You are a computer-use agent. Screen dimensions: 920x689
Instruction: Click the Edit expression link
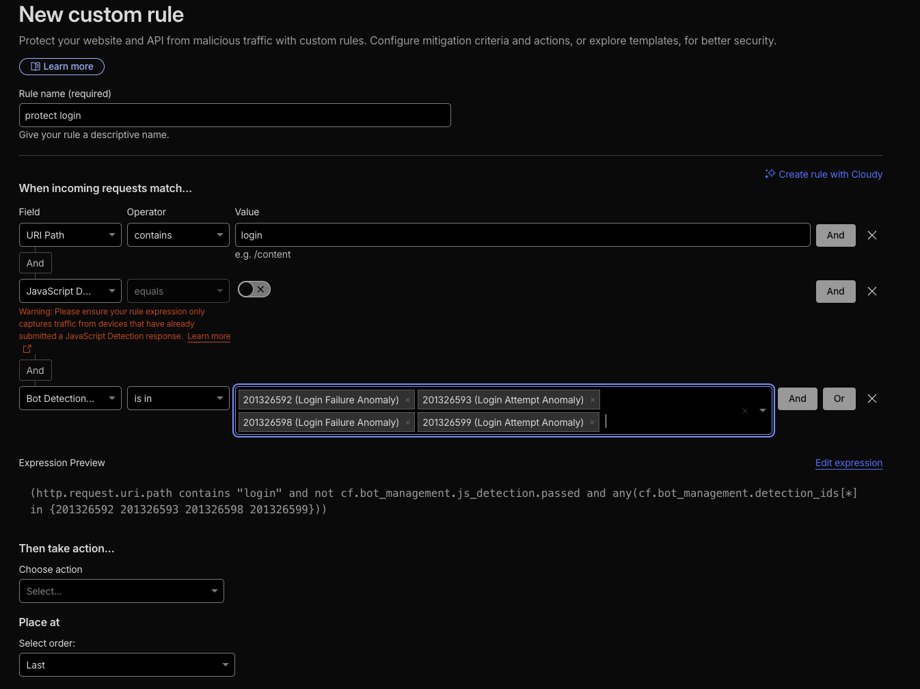(x=848, y=463)
